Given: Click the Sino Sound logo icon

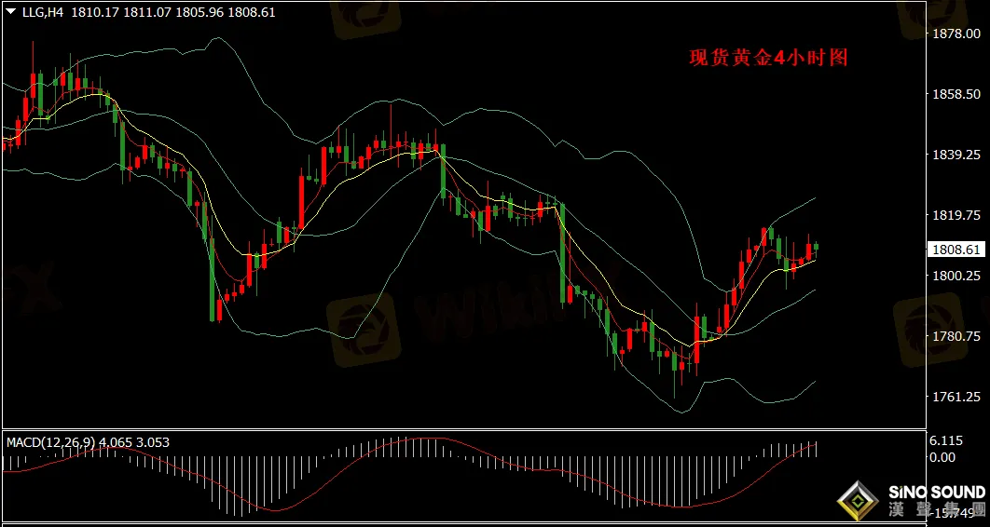Looking at the screenshot, I should pyautogui.click(x=858, y=501).
